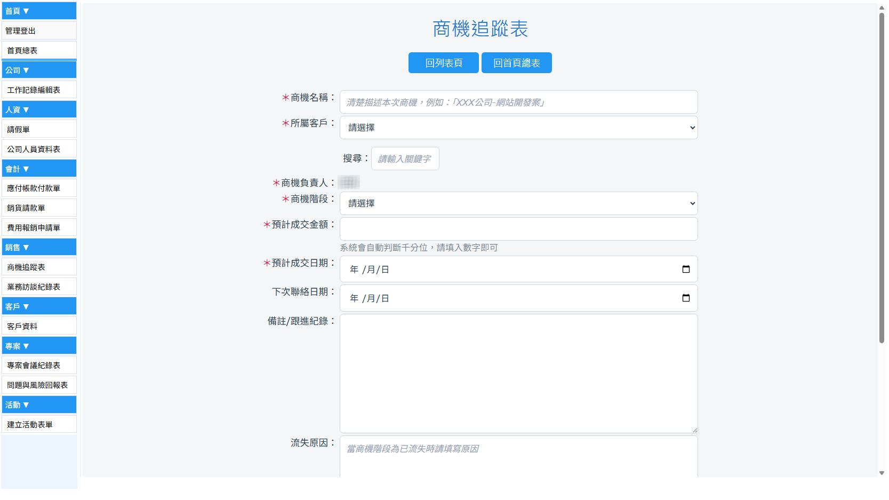889x500 pixels.
Task: Focus the 商機名稱 text field
Action: pyautogui.click(x=518, y=102)
